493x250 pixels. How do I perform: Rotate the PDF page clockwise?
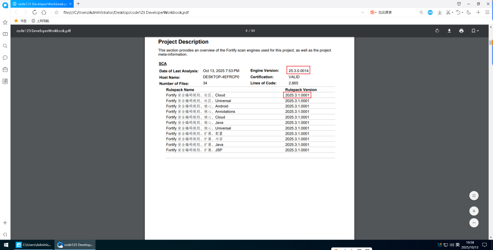pos(437,31)
